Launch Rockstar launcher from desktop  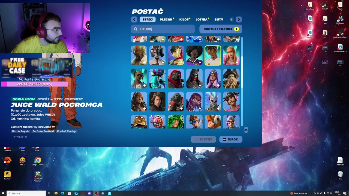click(x=7, y=176)
